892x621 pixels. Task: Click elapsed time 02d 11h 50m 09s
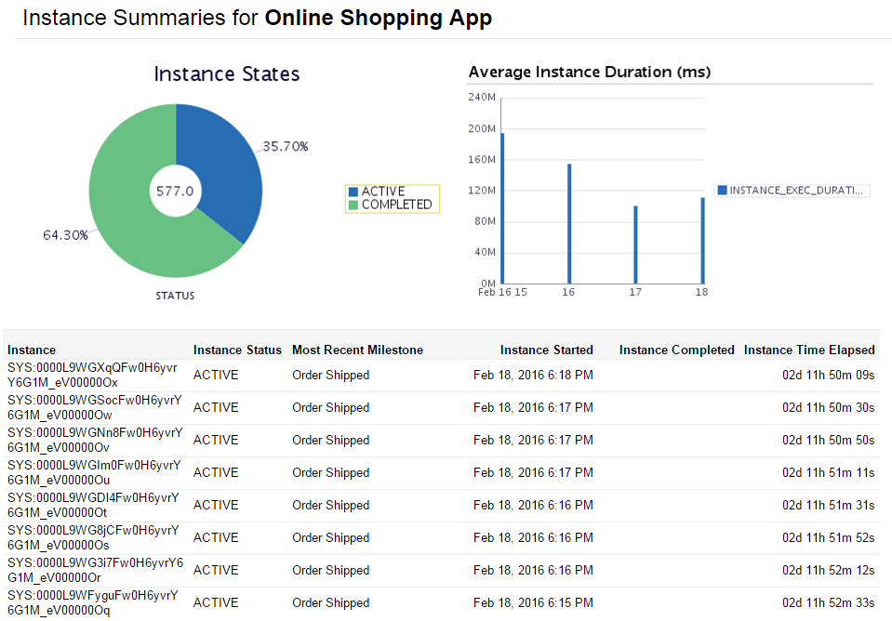[x=828, y=376]
